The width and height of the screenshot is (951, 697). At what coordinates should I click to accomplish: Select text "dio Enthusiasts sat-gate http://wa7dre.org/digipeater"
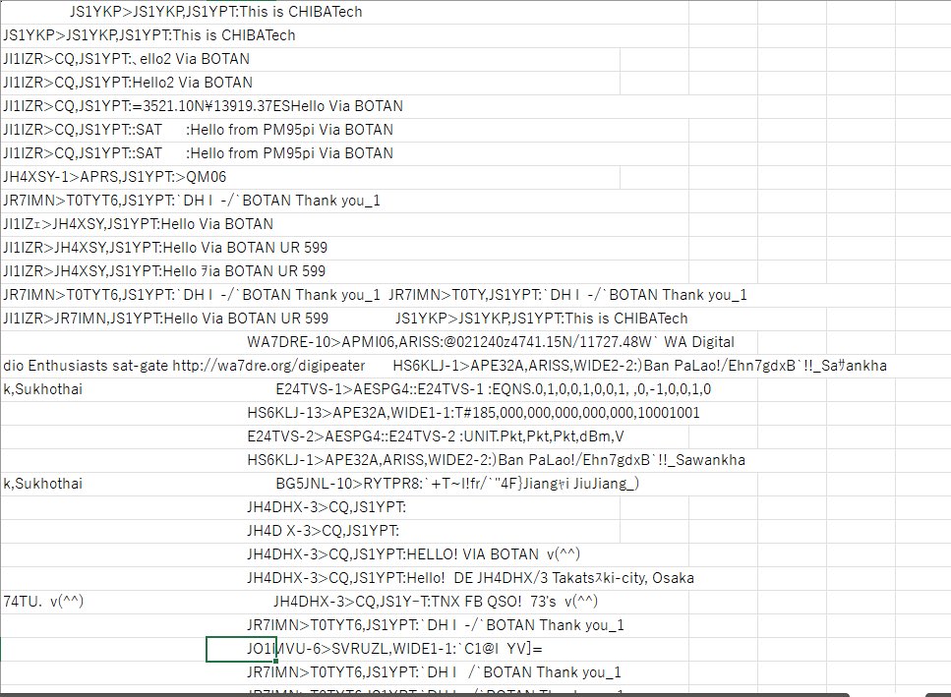pyautogui.click(x=184, y=366)
